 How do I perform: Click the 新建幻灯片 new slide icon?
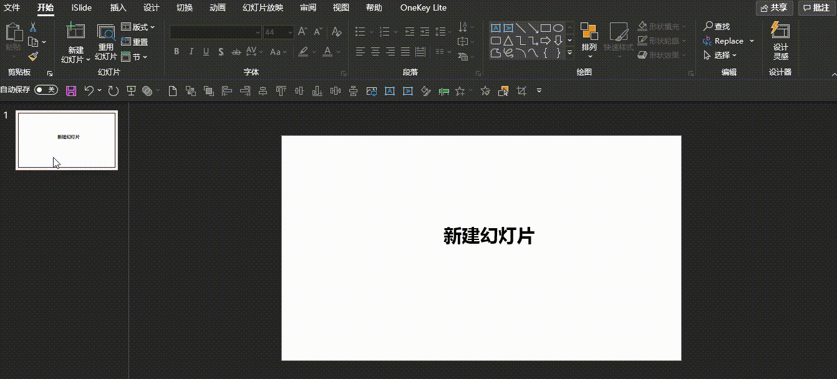[75, 31]
